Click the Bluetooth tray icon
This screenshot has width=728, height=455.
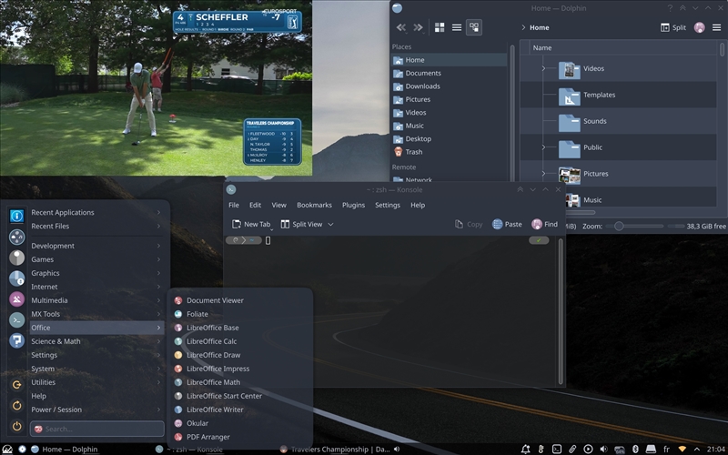635,449
